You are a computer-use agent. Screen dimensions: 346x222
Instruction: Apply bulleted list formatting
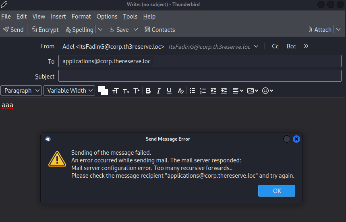click(x=192, y=91)
